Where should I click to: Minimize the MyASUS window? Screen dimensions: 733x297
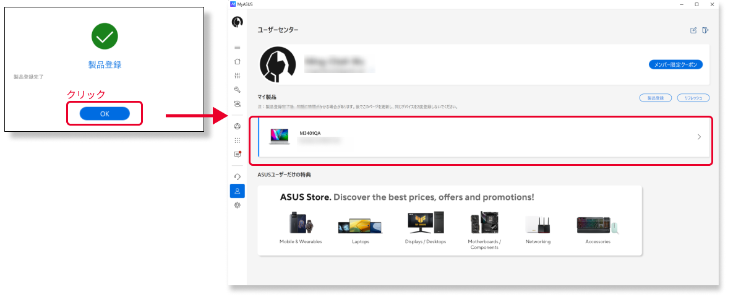pyautogui.click(x=682, y=4)
